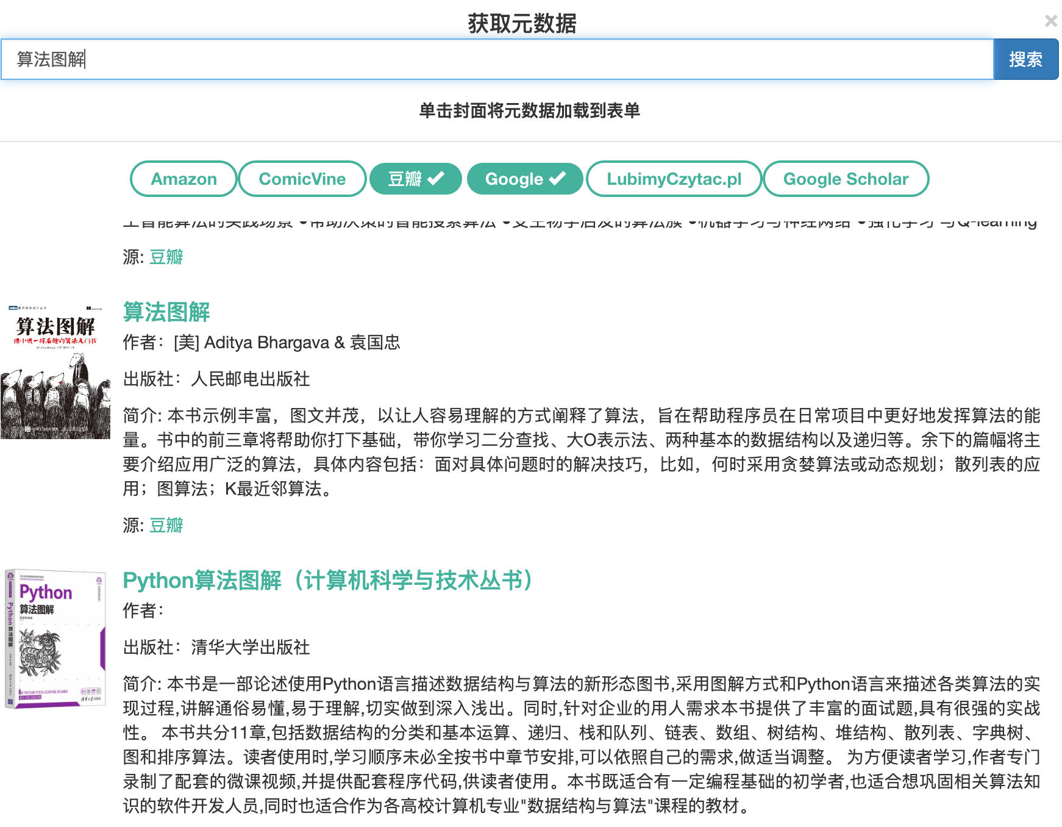Screen dimensions: 1062x827
Task: Open the 豆瓣 source link of first result
Action: (166, 257)
